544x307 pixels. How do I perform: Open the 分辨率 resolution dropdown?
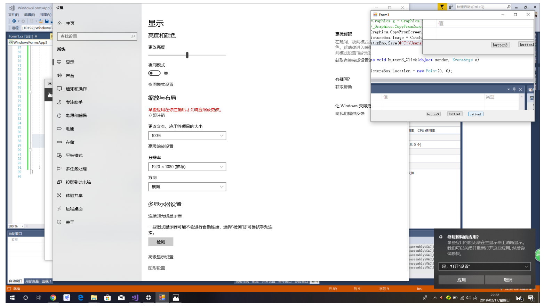point(187,167)
